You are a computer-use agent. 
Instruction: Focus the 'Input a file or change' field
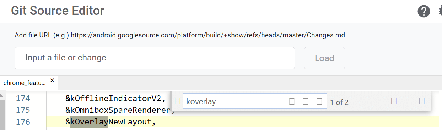[155, 58]
